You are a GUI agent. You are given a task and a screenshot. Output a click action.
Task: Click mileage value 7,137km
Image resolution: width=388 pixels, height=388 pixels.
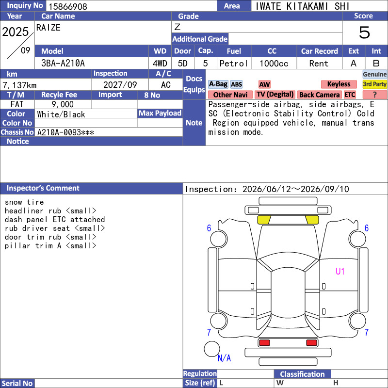(x=19, y=85)
